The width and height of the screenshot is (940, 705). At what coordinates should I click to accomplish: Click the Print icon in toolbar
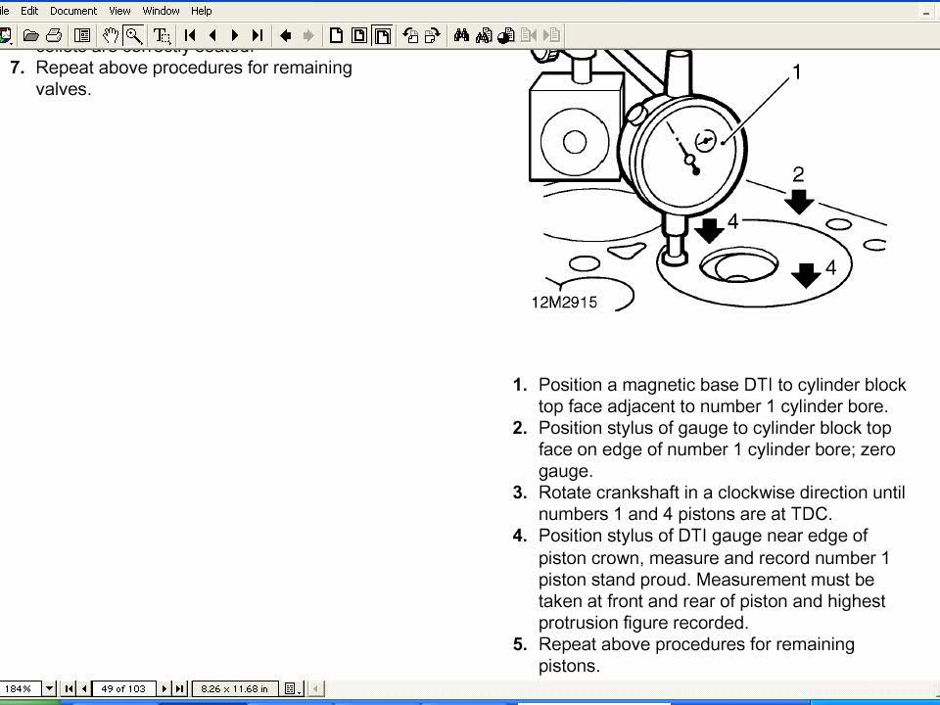click(54, 36)
